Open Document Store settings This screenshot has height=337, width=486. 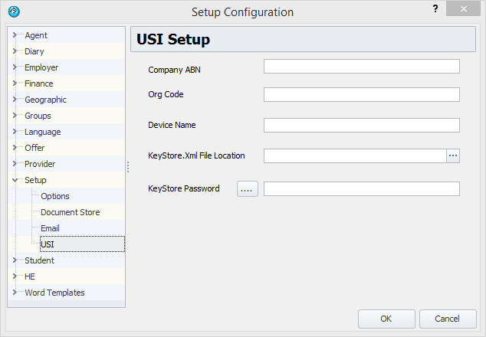point(70,212)
